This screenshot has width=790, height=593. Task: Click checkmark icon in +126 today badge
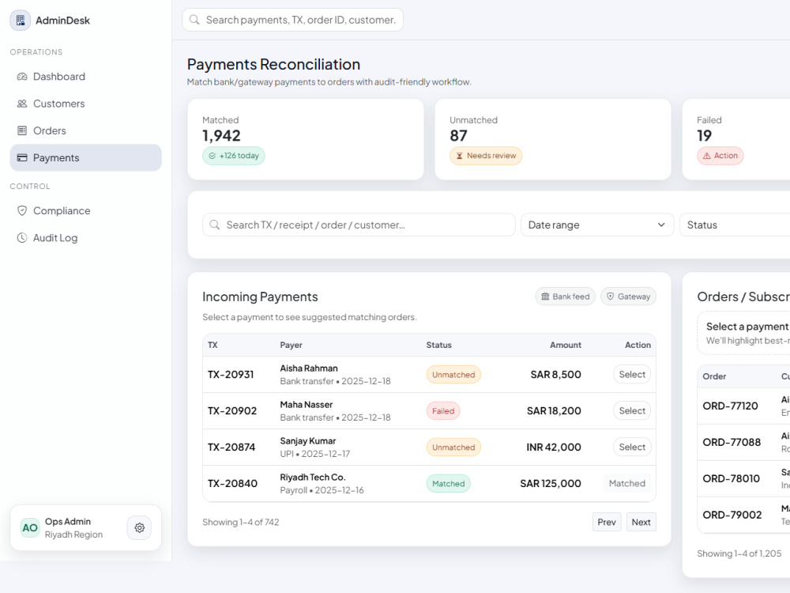coord(212,156)
